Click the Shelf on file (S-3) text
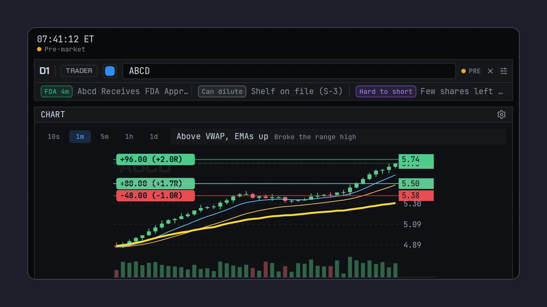Image resolution: width=547 pixels, height=307 pixels. (297, 91)
